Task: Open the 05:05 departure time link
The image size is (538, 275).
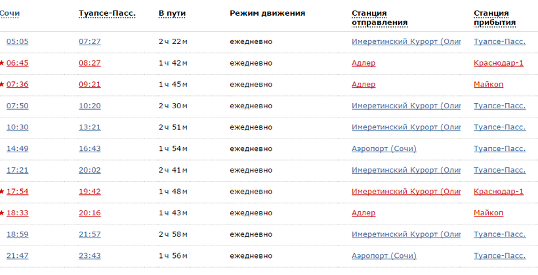Action: 17,41
